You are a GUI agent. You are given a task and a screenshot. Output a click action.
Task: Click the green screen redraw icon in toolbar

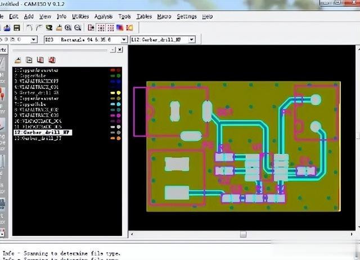[x=49, y=28]
